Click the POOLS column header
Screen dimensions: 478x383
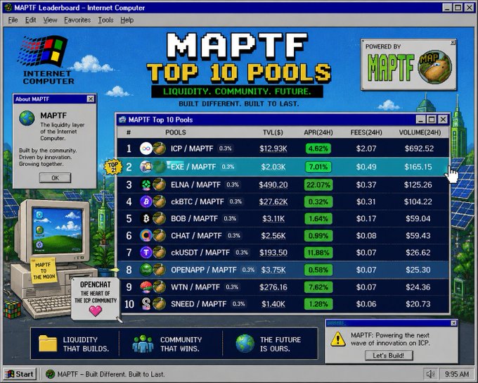(176, 132)
